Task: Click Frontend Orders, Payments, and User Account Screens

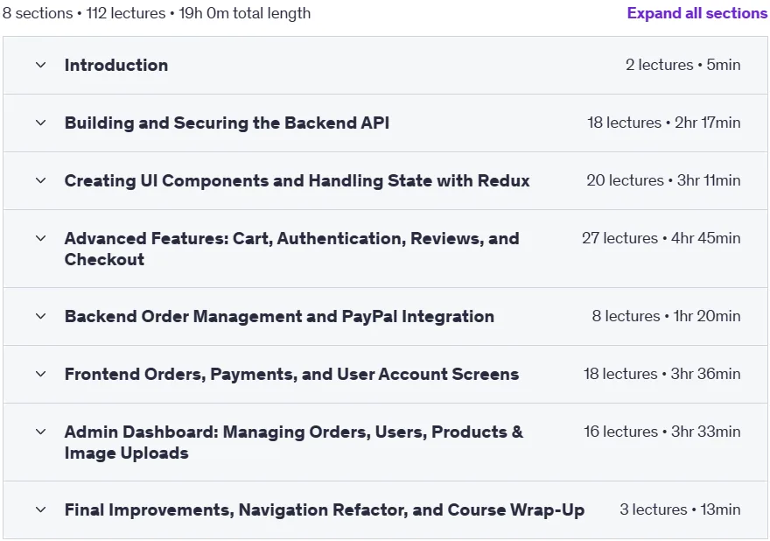Action: click(291, 374)
